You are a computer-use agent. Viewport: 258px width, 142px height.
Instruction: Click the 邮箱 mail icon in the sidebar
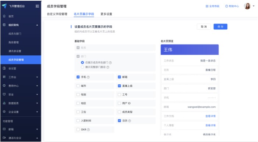coord(4,129)
